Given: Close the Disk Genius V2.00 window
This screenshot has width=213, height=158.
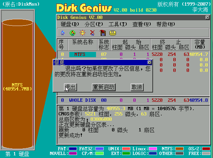Looking at the screenshot, I should click(x=207, y=18).
